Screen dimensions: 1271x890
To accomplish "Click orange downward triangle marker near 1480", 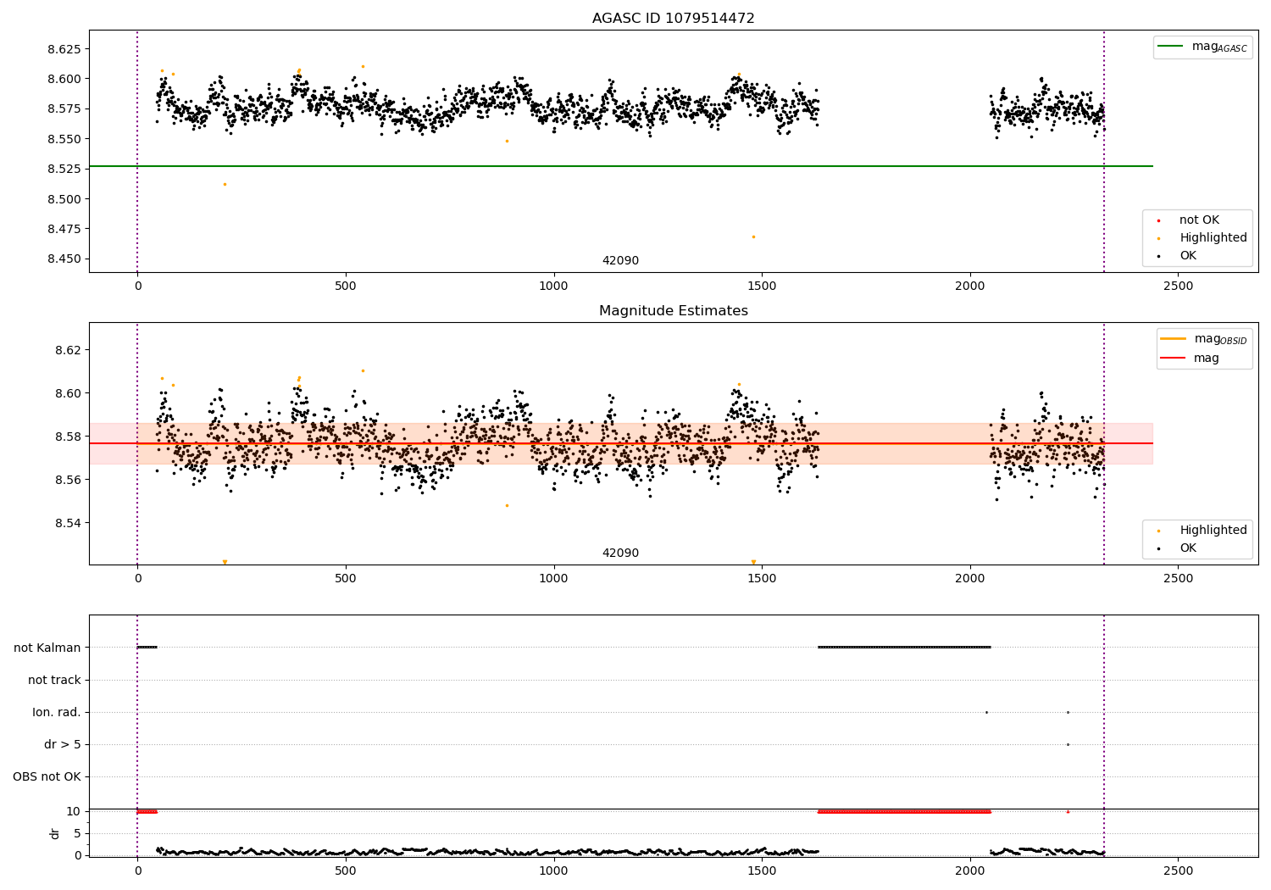I will [753, 562].
